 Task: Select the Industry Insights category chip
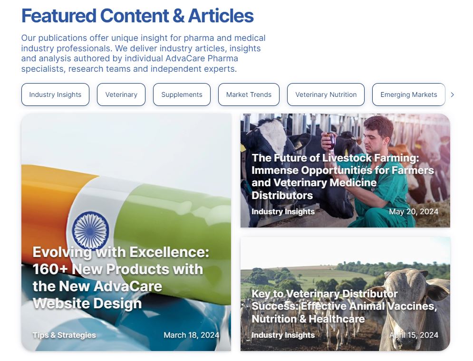[55, 95]
